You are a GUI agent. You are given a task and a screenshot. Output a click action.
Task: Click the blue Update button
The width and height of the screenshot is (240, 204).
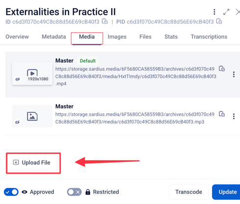227,192
